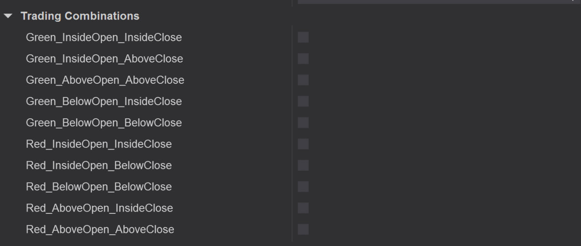Viewport: 581px width, 246px height.
Task: Select the Green_AboveOpen_AboveClose property label
Action: click(105, 80)
